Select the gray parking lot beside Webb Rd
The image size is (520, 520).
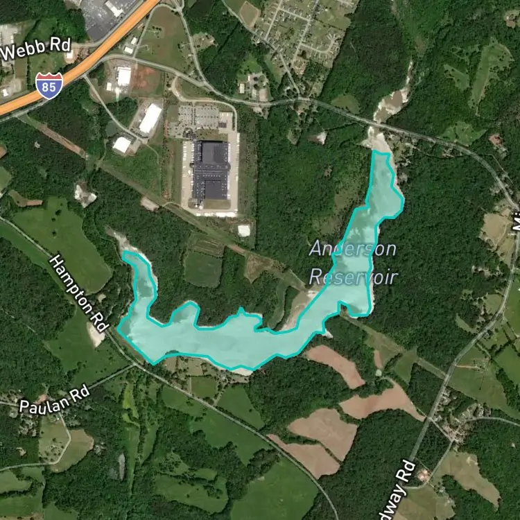coord(101,17)
